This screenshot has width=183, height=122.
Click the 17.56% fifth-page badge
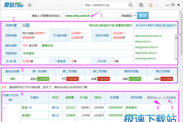[167, 79]
